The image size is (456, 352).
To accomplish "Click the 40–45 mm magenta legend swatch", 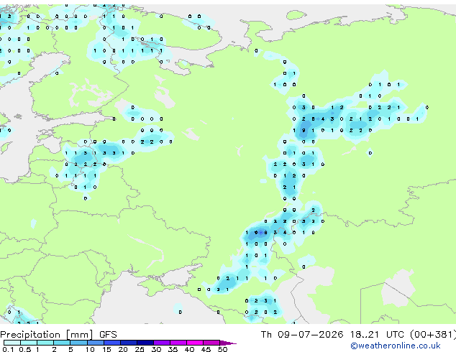I will [x=195, y=343].
